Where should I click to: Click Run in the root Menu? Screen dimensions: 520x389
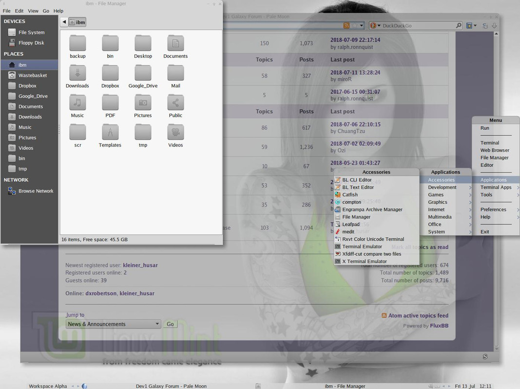pos(496,128)
